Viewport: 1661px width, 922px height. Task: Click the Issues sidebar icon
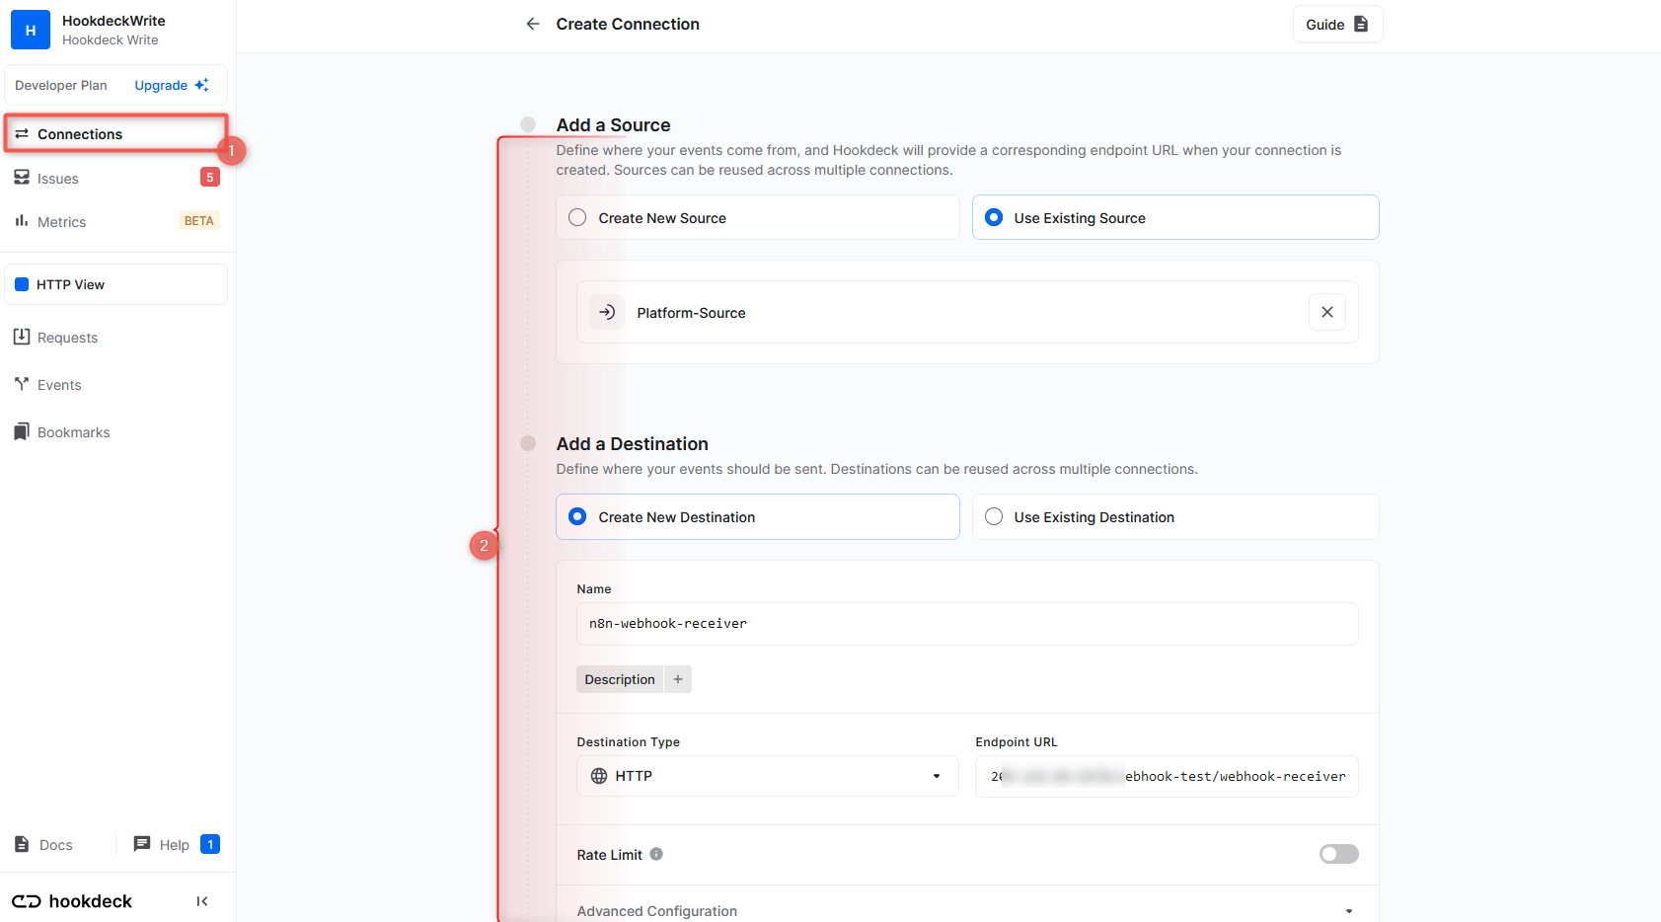22,178
